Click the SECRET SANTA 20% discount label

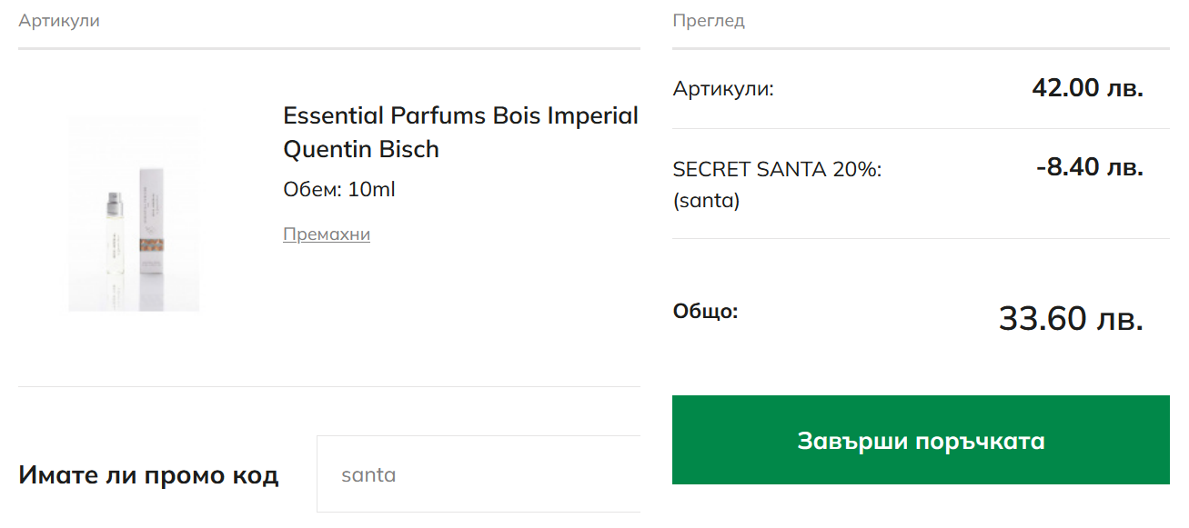(777, 170)
